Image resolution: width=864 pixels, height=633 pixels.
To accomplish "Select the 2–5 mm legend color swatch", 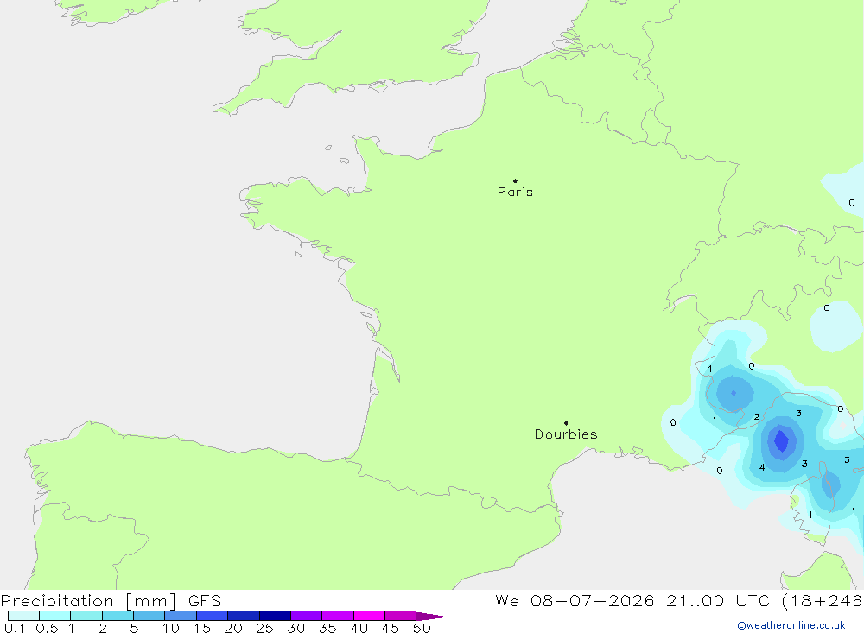I will point(118,616).
